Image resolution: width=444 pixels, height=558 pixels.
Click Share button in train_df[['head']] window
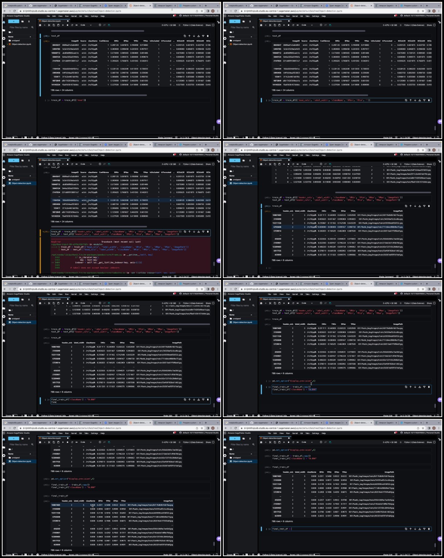[x=208, y=25]
